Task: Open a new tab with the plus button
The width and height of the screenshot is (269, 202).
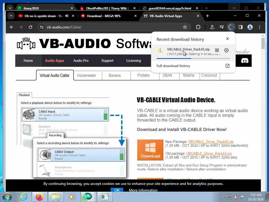Action: tap(208, 16)
